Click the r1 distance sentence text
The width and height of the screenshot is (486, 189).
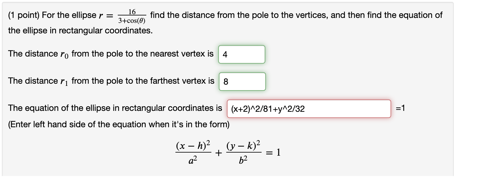pos(108,81)
